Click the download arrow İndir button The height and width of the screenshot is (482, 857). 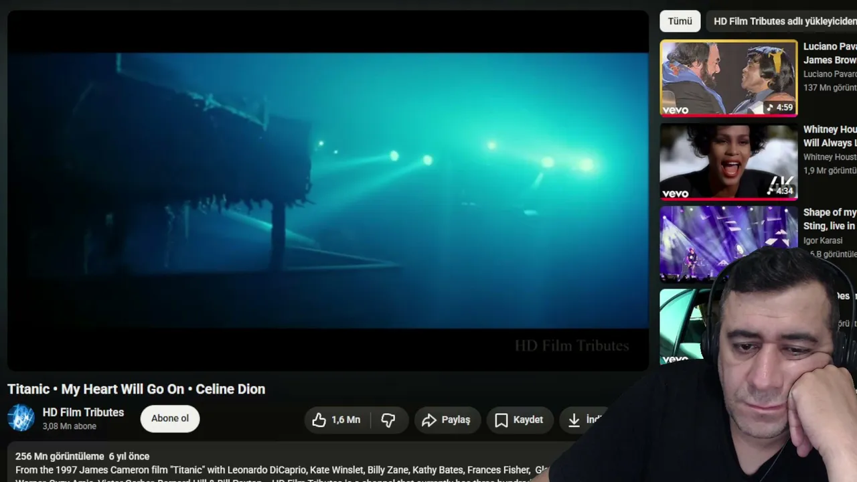click(x=584, y=420)
